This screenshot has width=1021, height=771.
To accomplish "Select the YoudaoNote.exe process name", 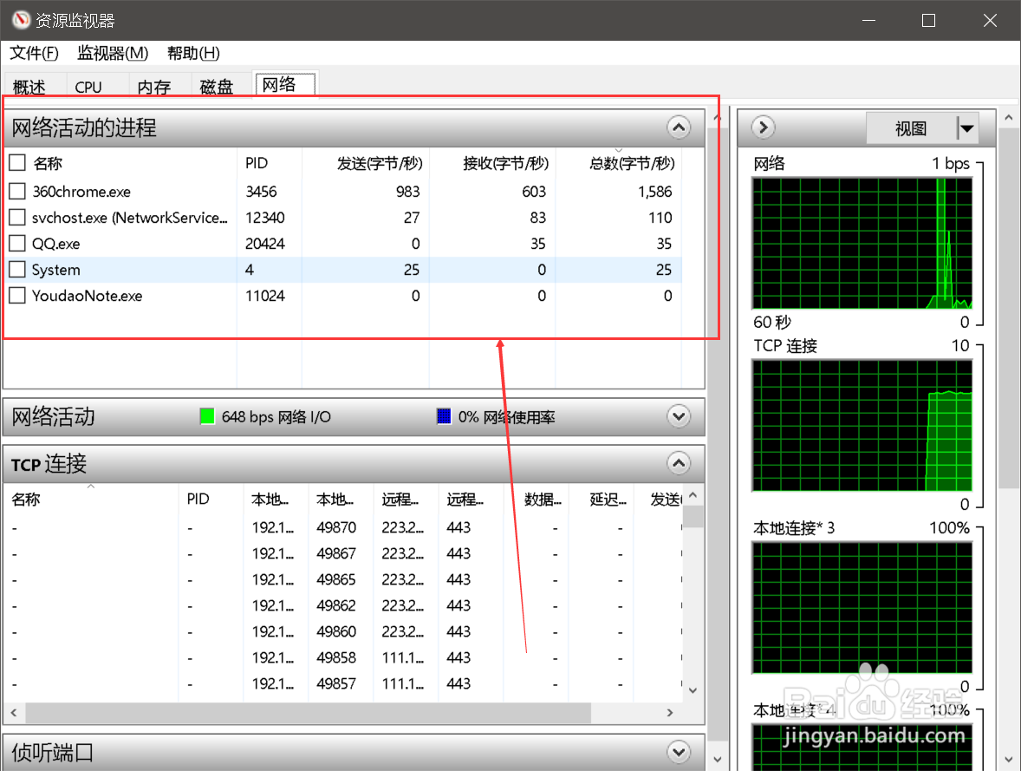I will [88, 296].
